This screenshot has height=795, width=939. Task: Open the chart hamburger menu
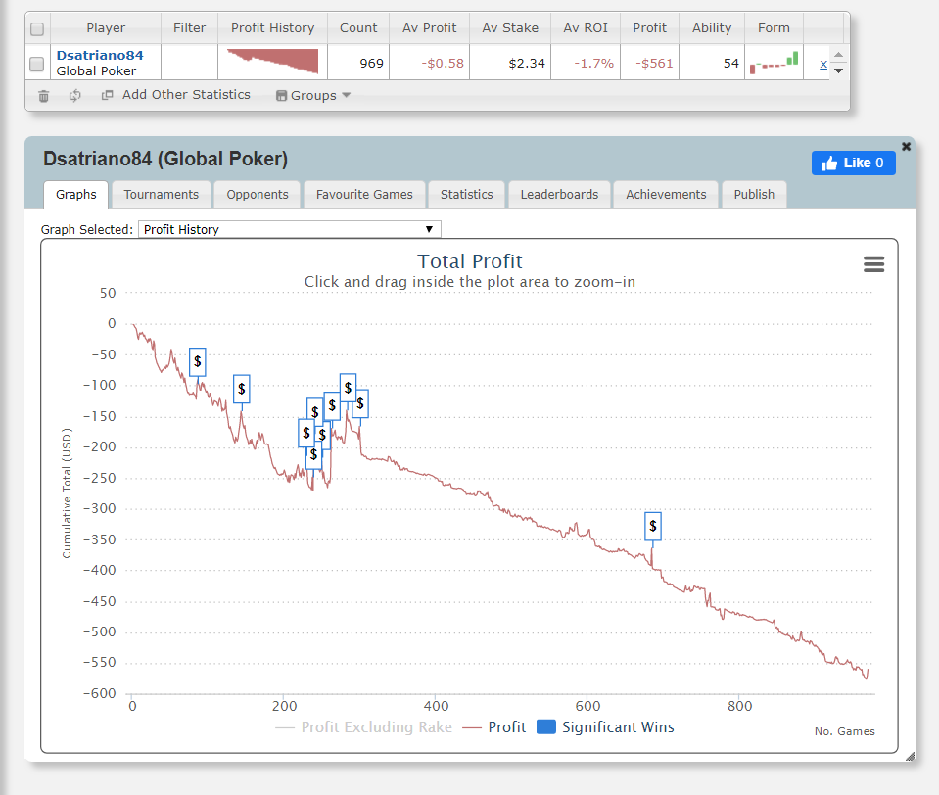873,264
